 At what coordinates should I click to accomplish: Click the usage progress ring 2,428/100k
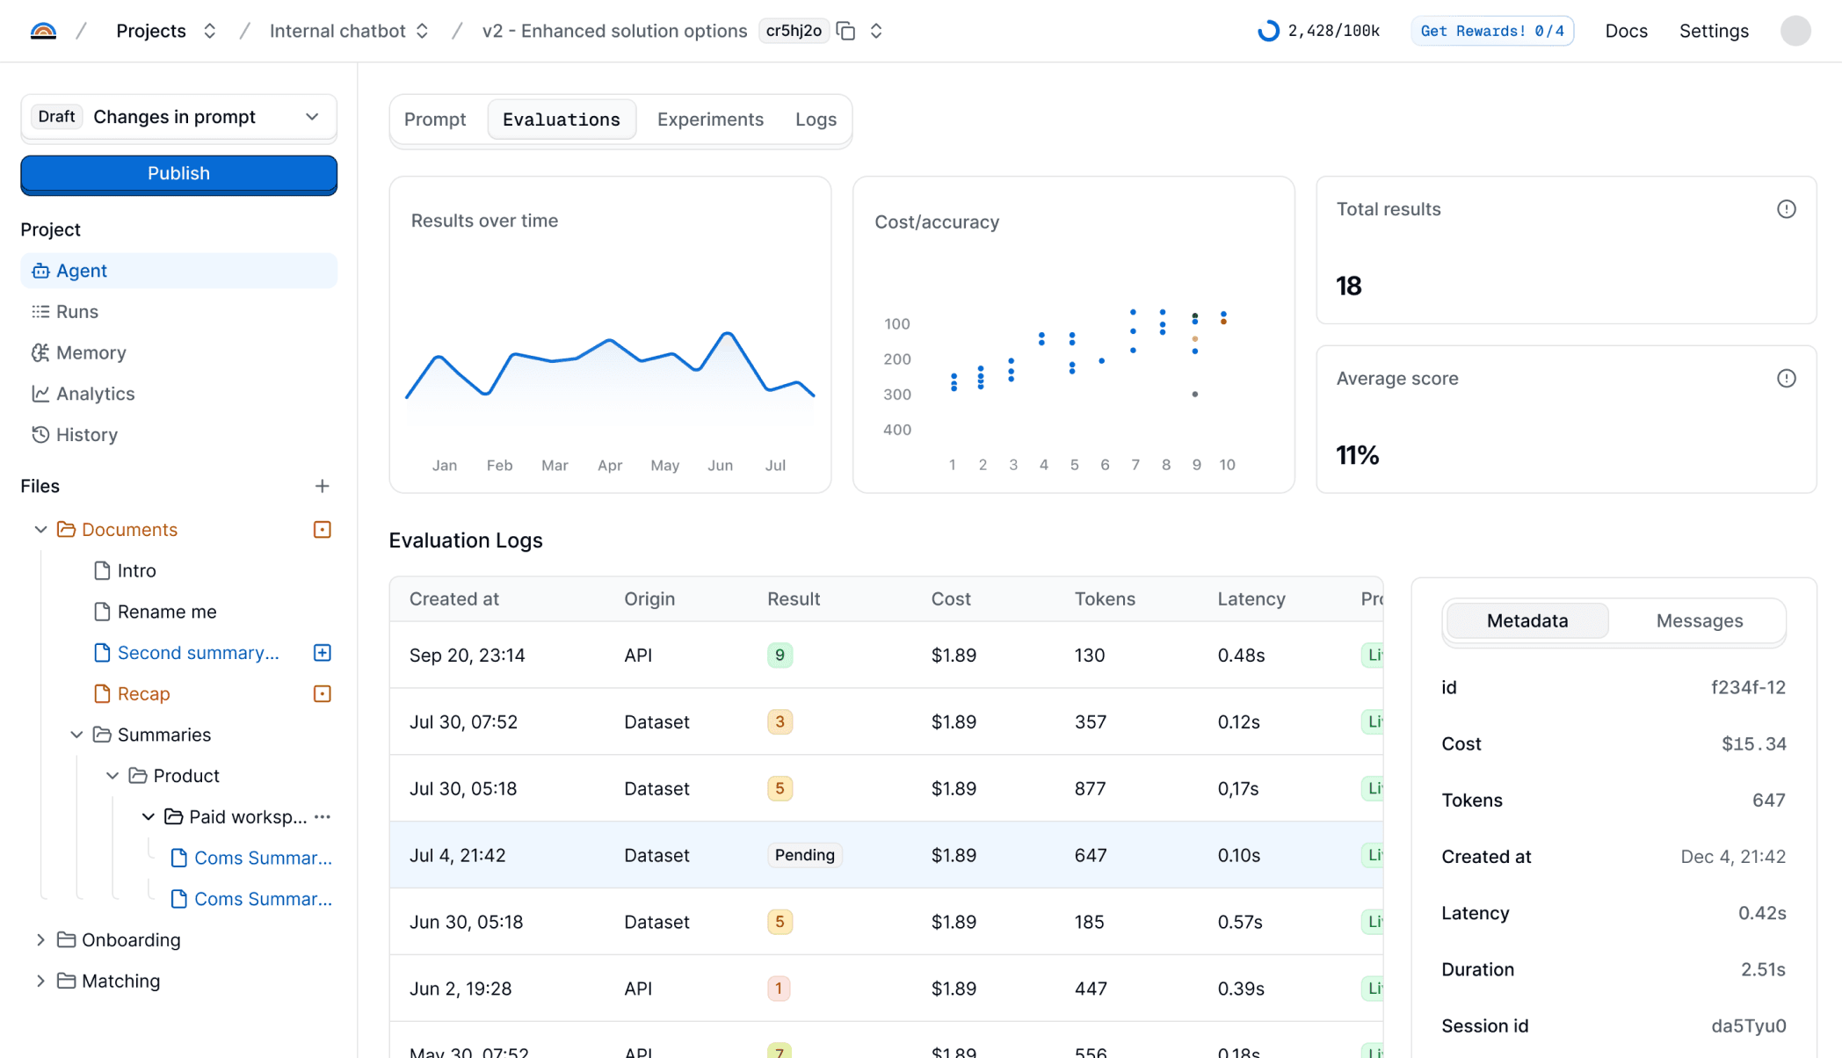[x=1267, y=31]
